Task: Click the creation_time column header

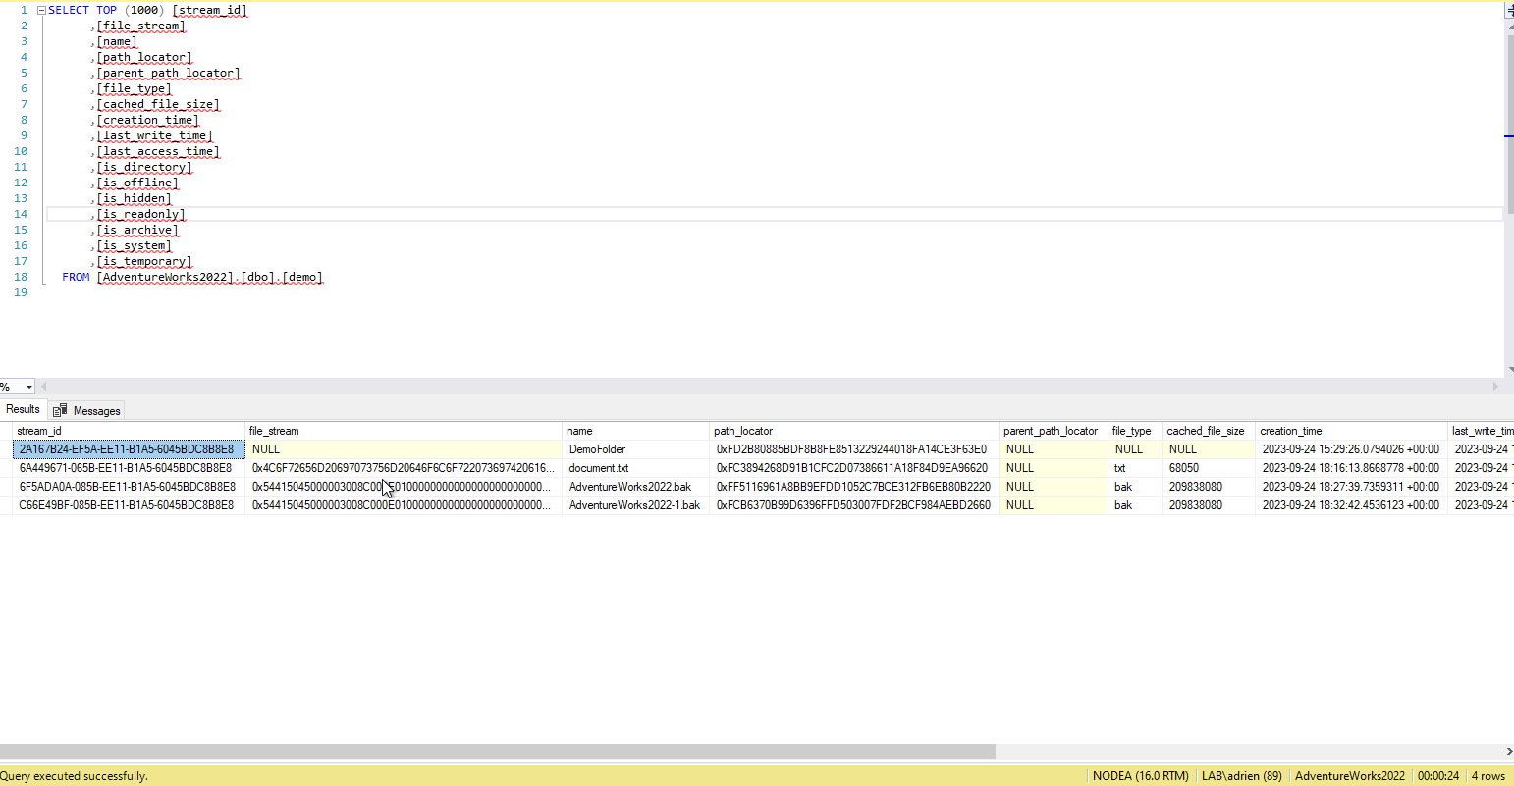Action: click(x=1290, y=431)
